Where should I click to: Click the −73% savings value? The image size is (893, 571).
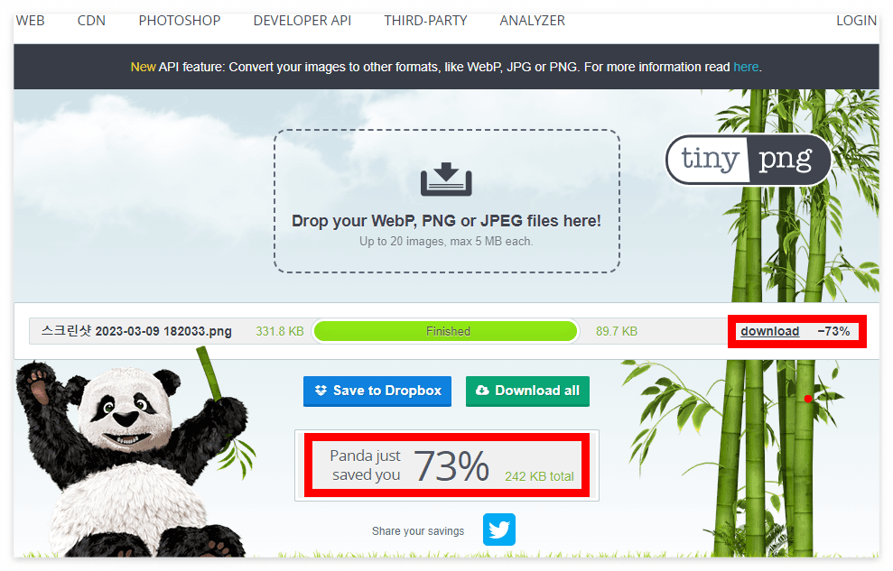click(x=833, y=331)
